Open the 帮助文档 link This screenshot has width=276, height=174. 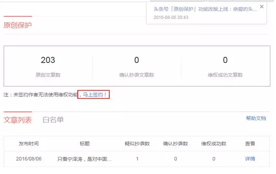coord(256,118)
